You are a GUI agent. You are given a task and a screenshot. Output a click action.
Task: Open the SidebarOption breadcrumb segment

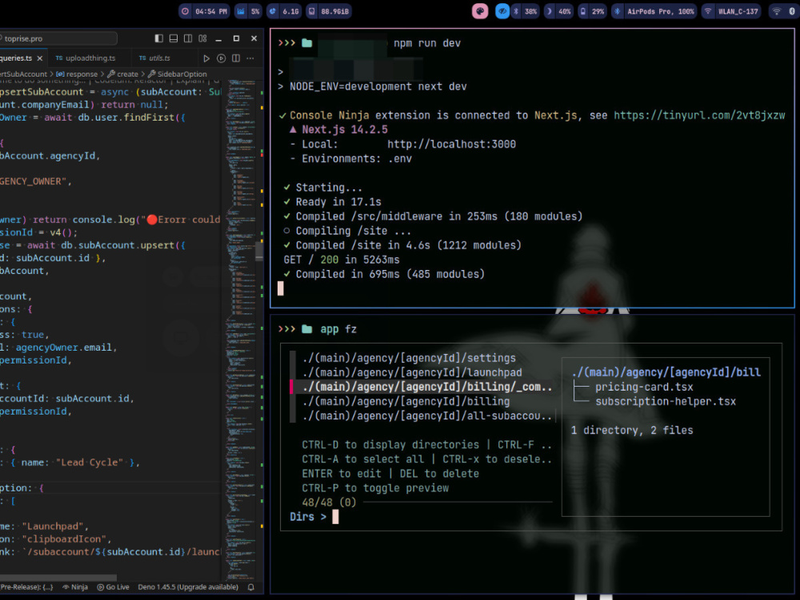click(x=177, y=74)
